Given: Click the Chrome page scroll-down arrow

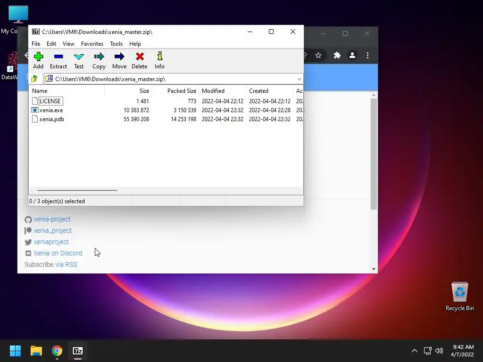Looking at the screenshot, I should click(374, 269).
